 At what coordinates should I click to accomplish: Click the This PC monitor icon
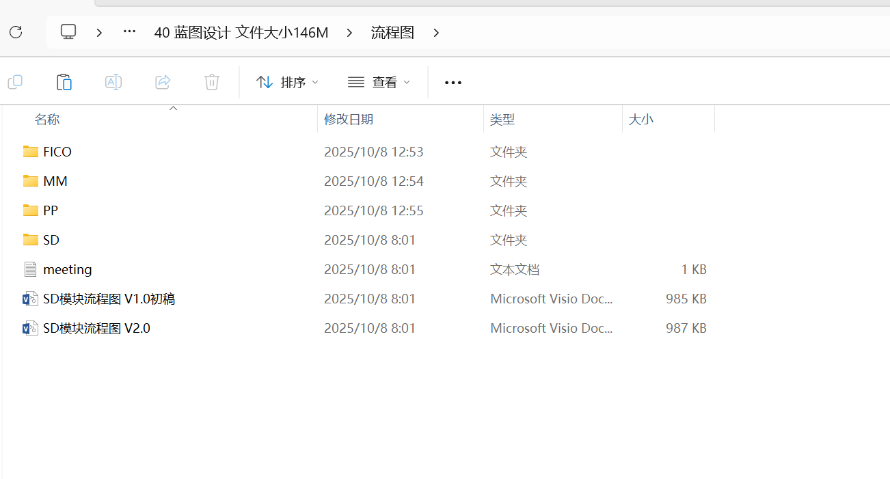pyautogui.click(x=68, y=32)
